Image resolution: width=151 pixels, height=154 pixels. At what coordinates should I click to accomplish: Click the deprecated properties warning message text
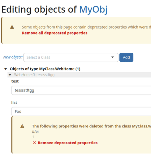coord(86,27)
